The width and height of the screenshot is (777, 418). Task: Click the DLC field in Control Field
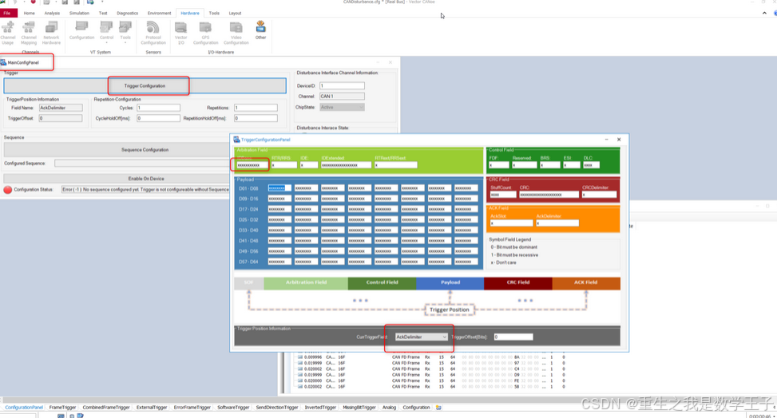click(591, 165)
